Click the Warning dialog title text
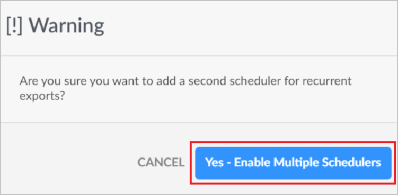The height and width of the screenshot is (195, 398). [55, 26]
